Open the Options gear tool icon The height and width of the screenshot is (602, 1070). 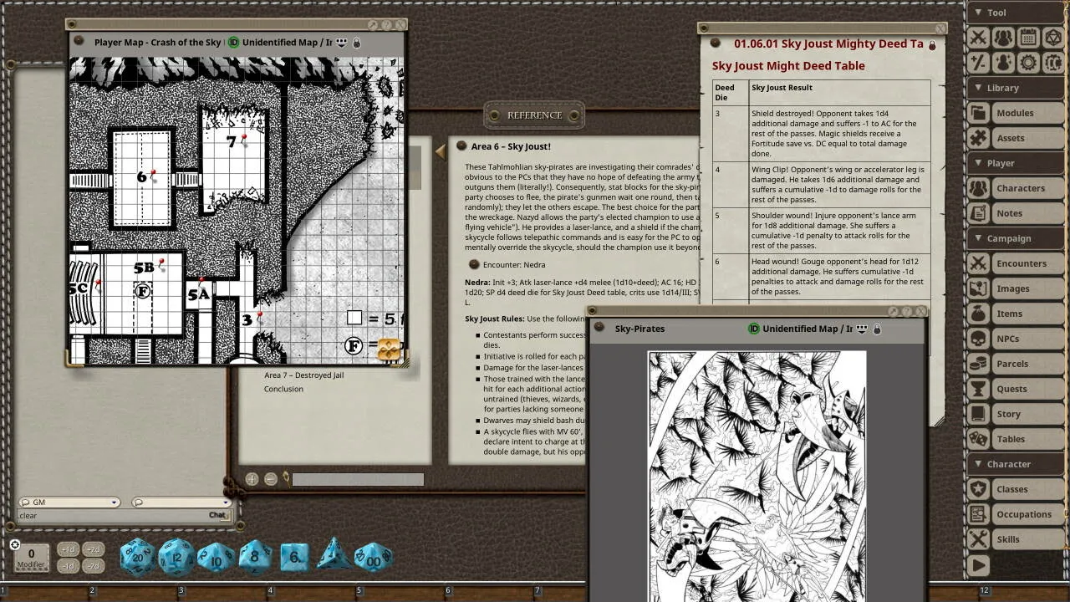pos(1028,63)
